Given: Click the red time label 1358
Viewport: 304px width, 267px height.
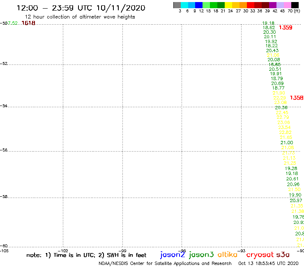Looking at the screenshot, I should pos(297,98).
